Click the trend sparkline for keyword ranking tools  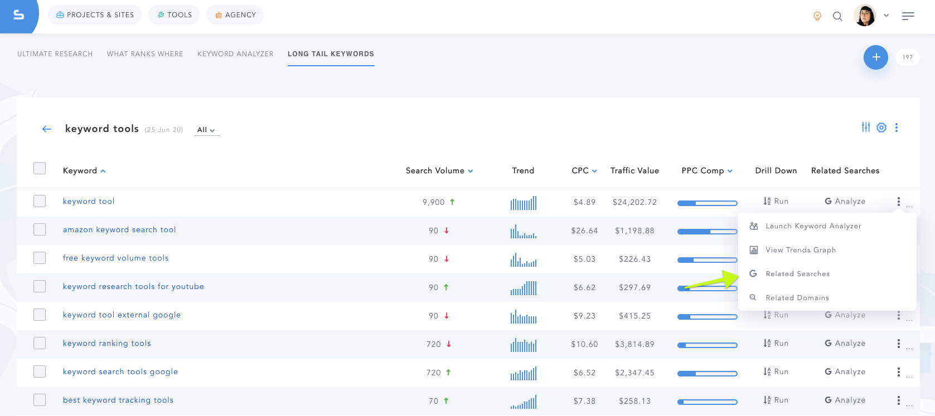pyautogui.click(x=523, y=345)
